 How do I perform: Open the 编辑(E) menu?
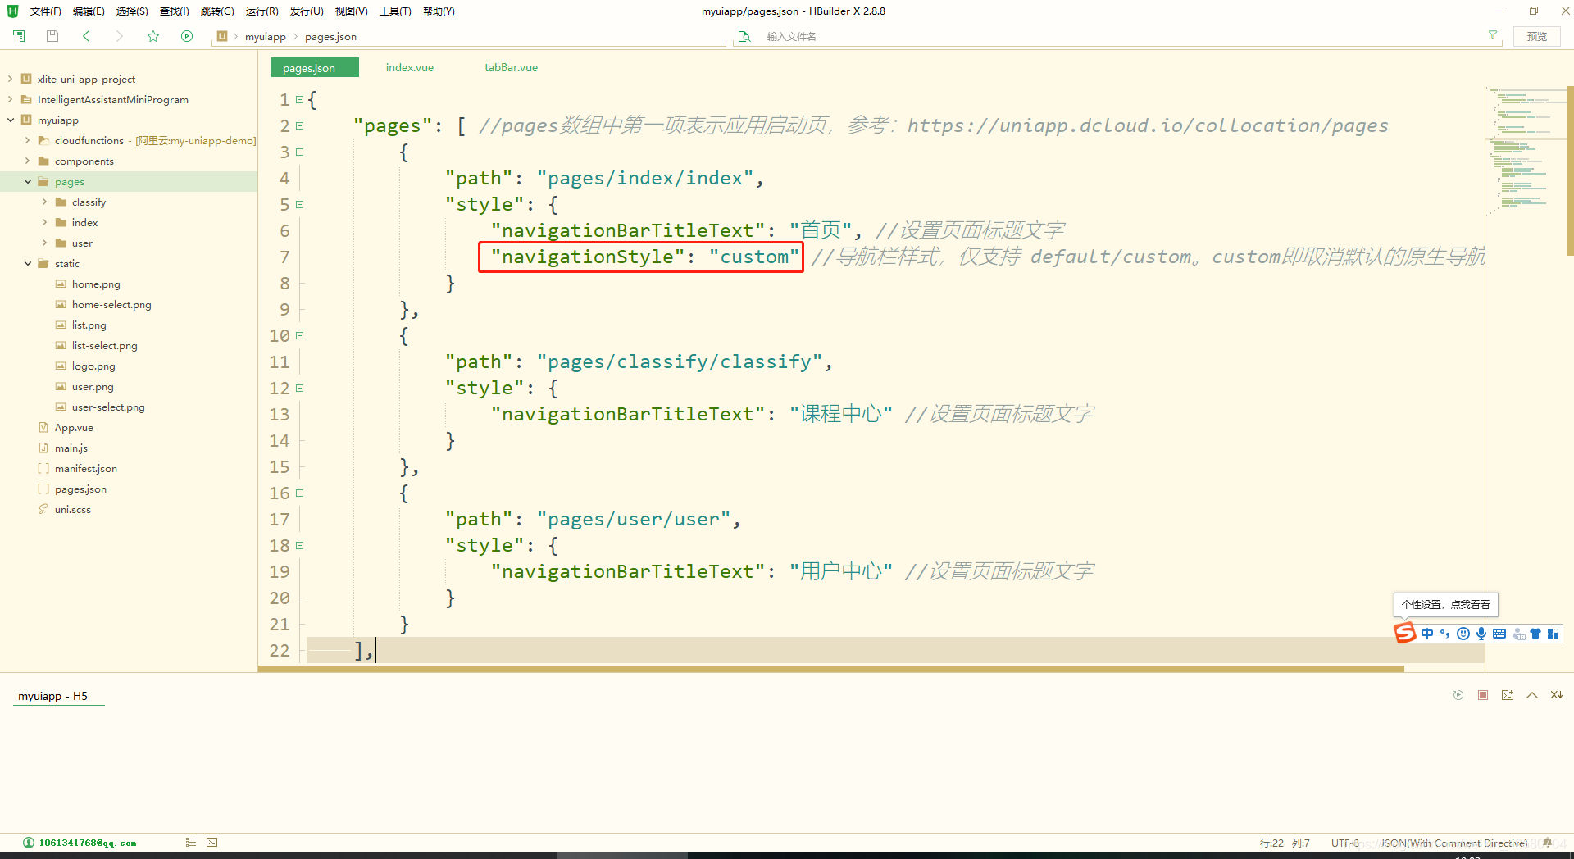tap(89, 11)
